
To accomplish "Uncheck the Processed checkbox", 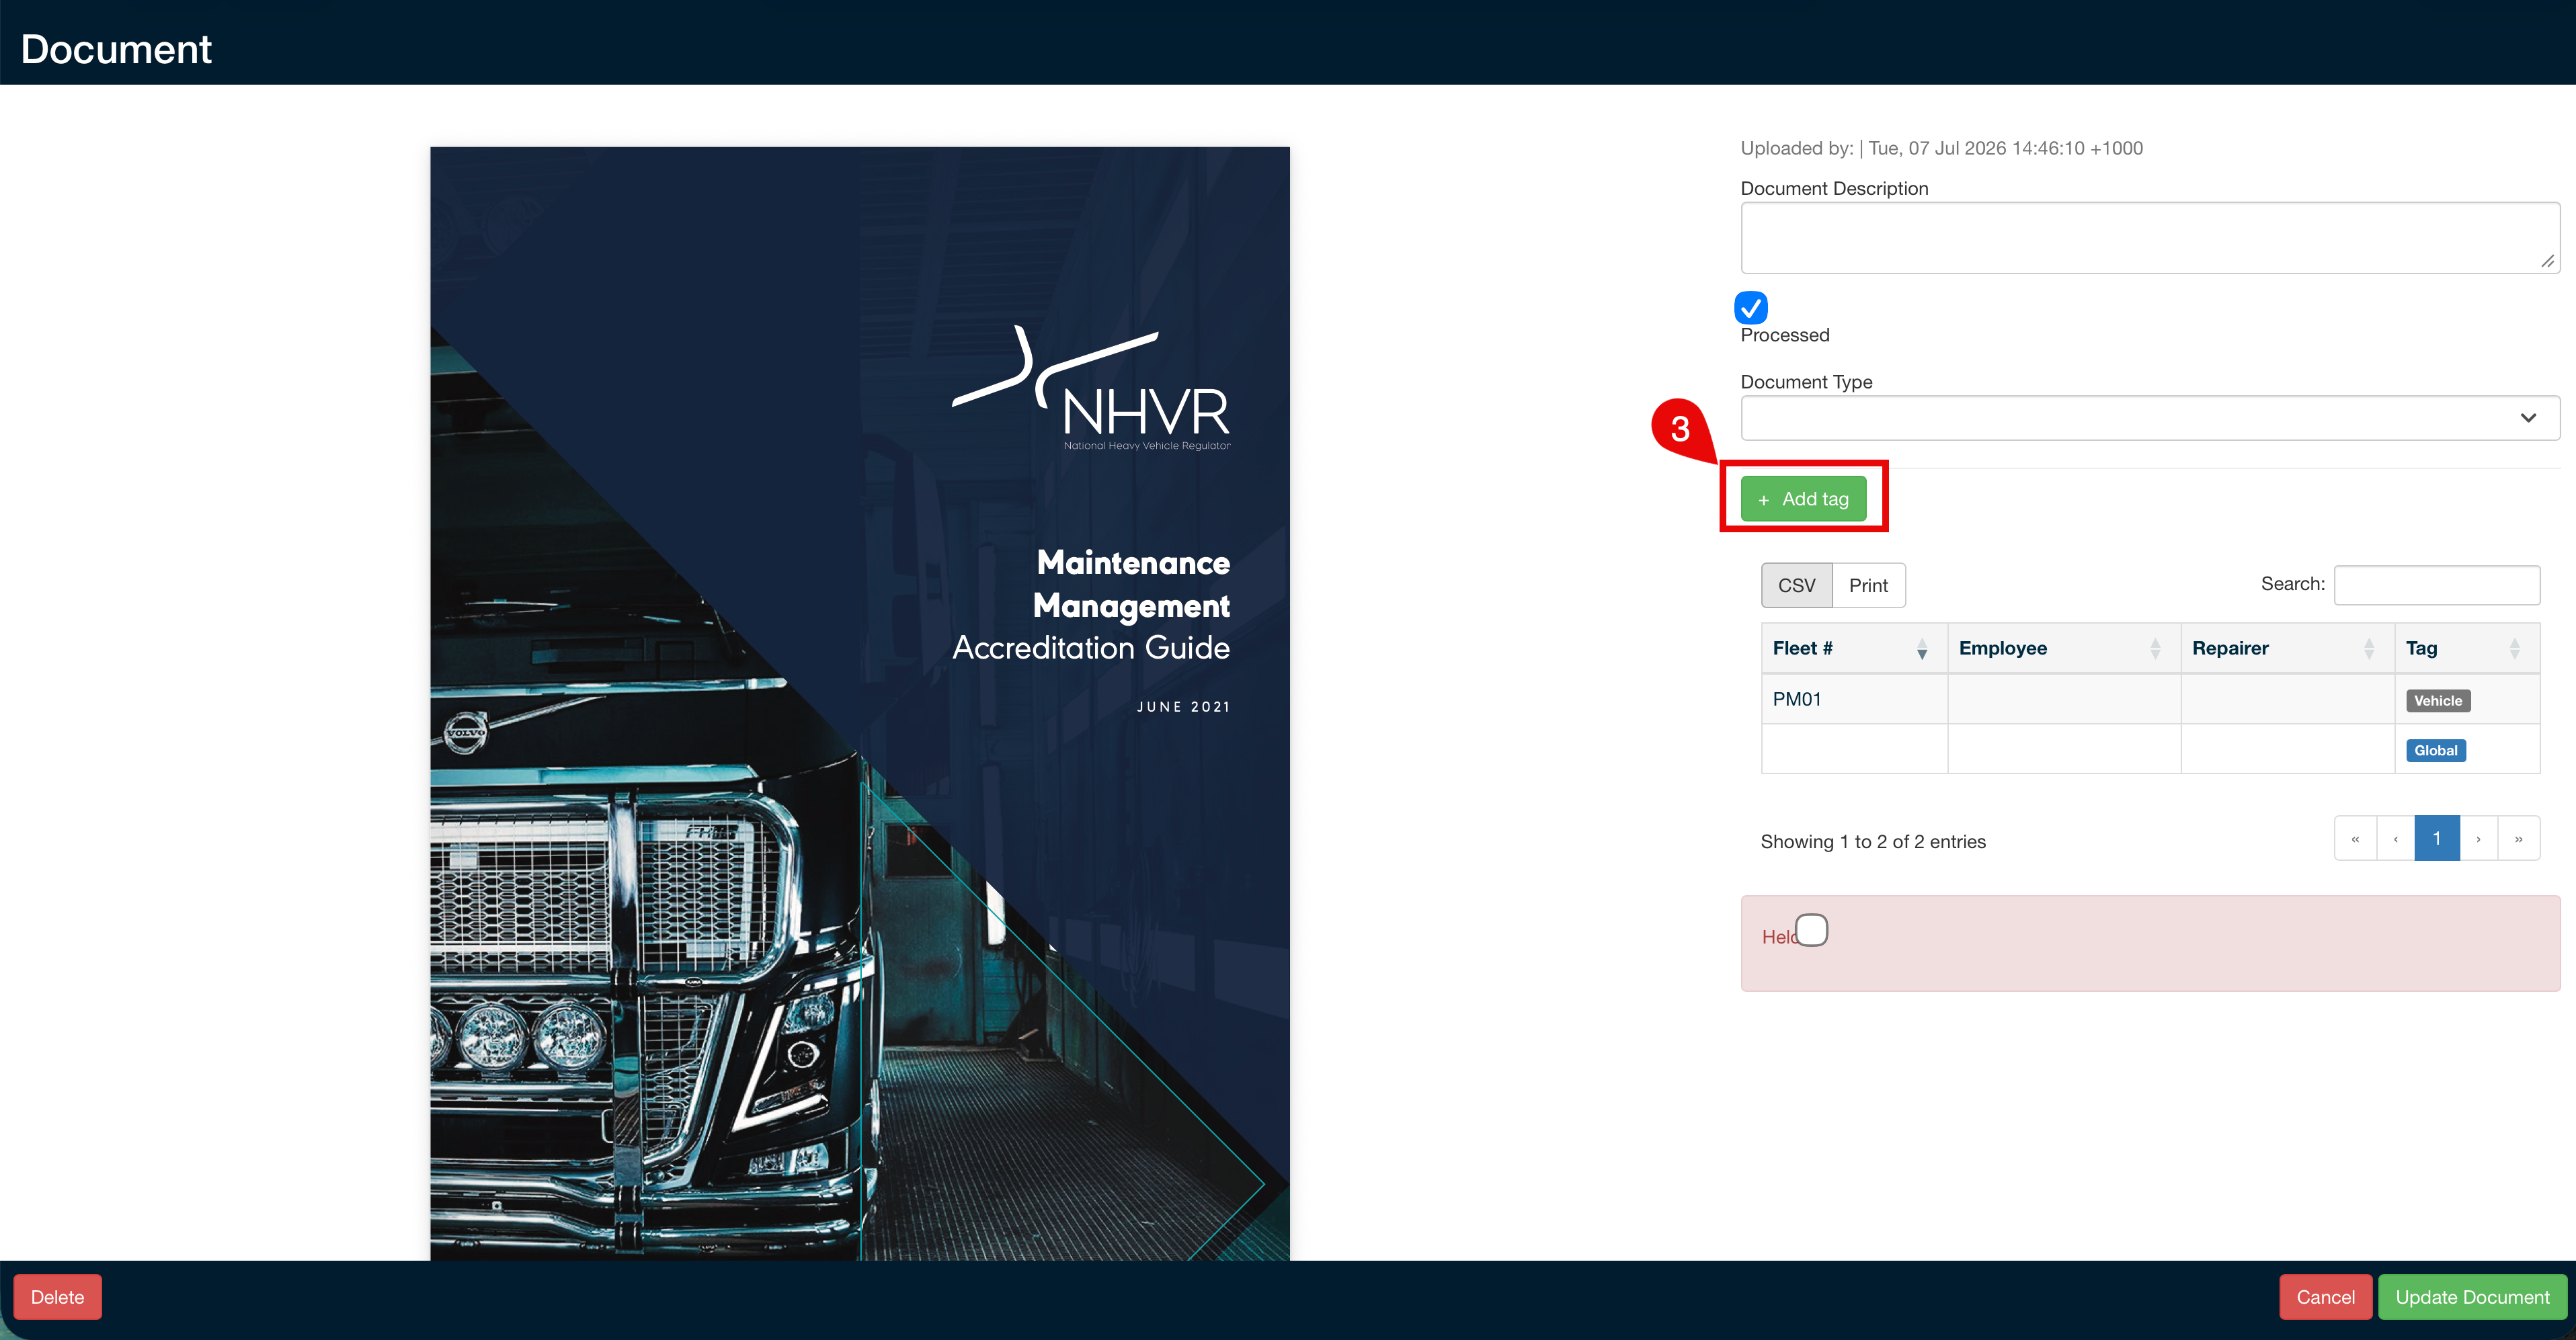I will [x=1751, y=307].
